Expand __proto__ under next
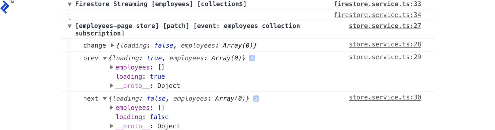Image resolution: width=495 pixels, height=130 pixels. (112, 126)
